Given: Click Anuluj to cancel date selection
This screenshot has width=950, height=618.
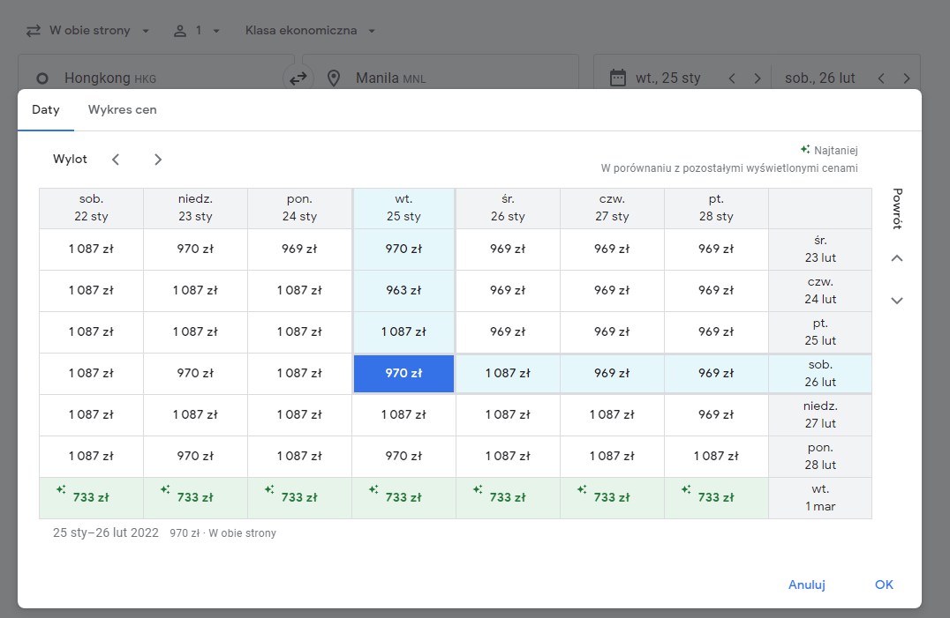Looking at the screenshot, I should [x=806, y=584].
